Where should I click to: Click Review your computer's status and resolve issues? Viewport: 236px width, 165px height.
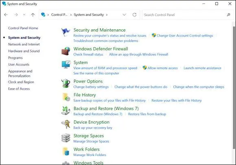tap(110, 36)
